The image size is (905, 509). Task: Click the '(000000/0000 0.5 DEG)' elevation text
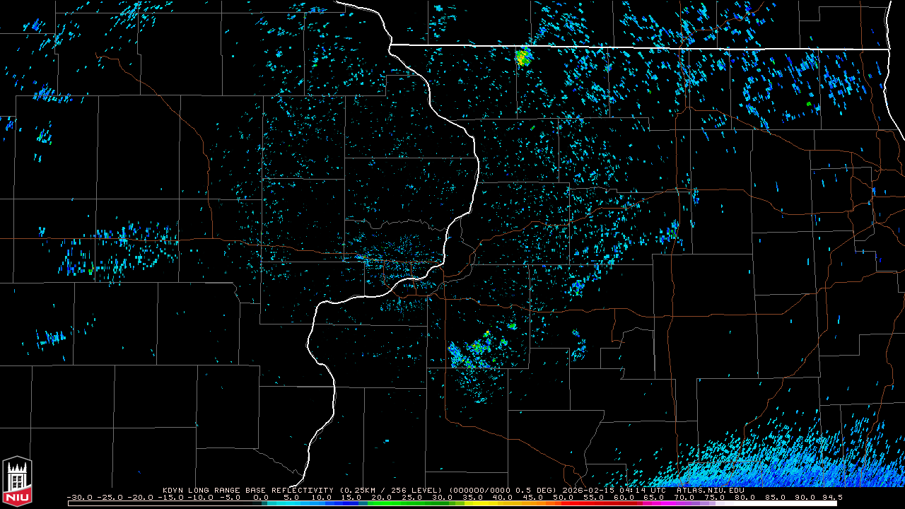point(501,490)
